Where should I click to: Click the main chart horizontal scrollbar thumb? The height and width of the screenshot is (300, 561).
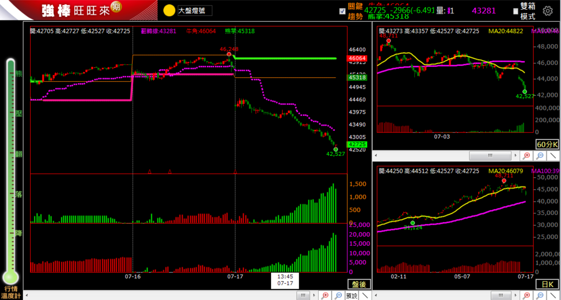(x=303, y=295)
